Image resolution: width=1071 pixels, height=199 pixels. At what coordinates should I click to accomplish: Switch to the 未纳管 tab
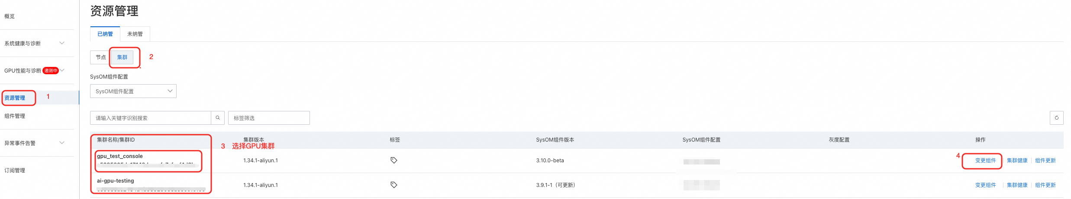135,34
